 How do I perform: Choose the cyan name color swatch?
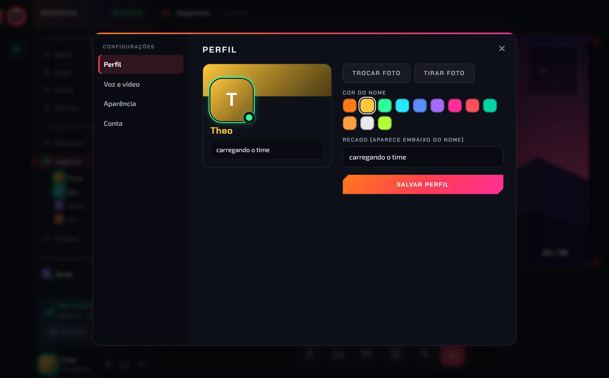tap(402, 106)
